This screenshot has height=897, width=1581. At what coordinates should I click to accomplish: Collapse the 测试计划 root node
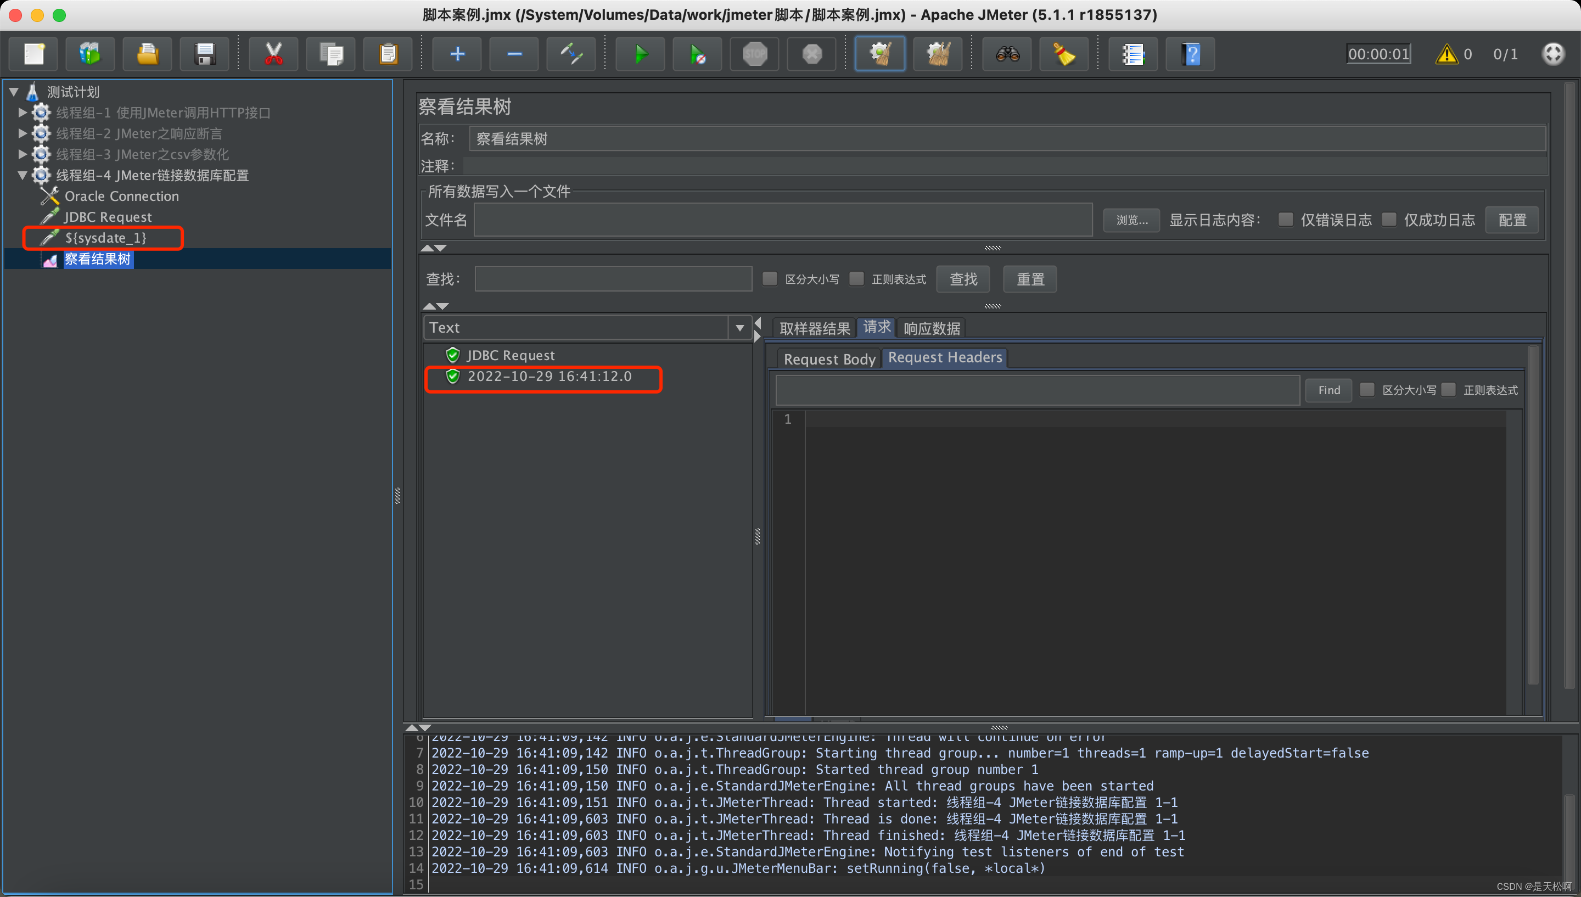tap(14, 92)
